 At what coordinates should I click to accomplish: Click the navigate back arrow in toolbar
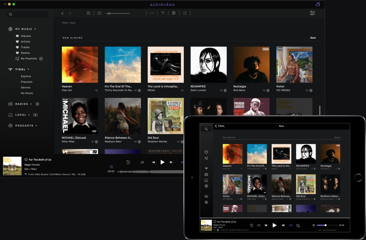63,13
